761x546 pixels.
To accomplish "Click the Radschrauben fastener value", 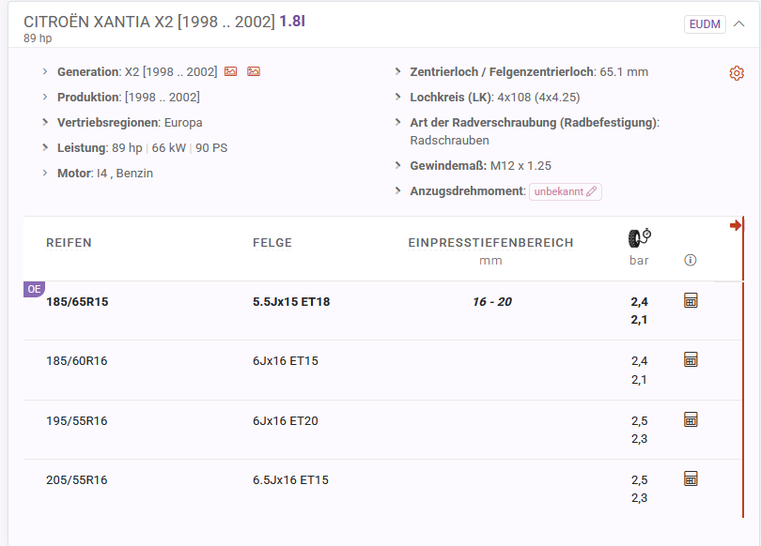I will (449, 141).
